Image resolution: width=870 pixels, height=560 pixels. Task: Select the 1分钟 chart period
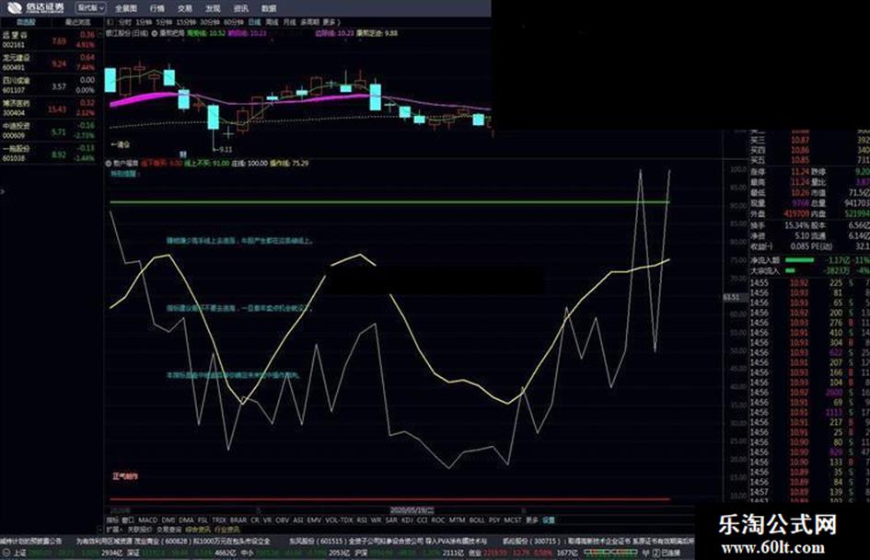tap(144, 22)
